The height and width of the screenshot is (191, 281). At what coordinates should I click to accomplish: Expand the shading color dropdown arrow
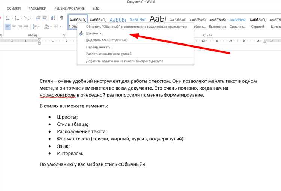(51, 27)
